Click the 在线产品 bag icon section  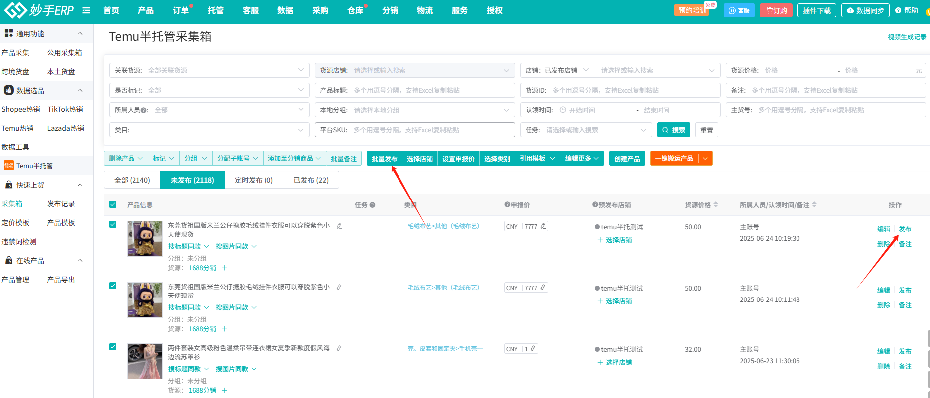[x=9, y=260]
